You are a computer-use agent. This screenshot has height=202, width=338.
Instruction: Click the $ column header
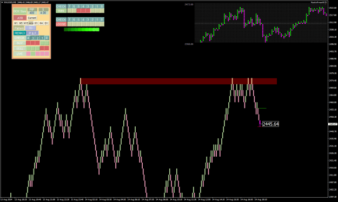[x=43, y=10]
